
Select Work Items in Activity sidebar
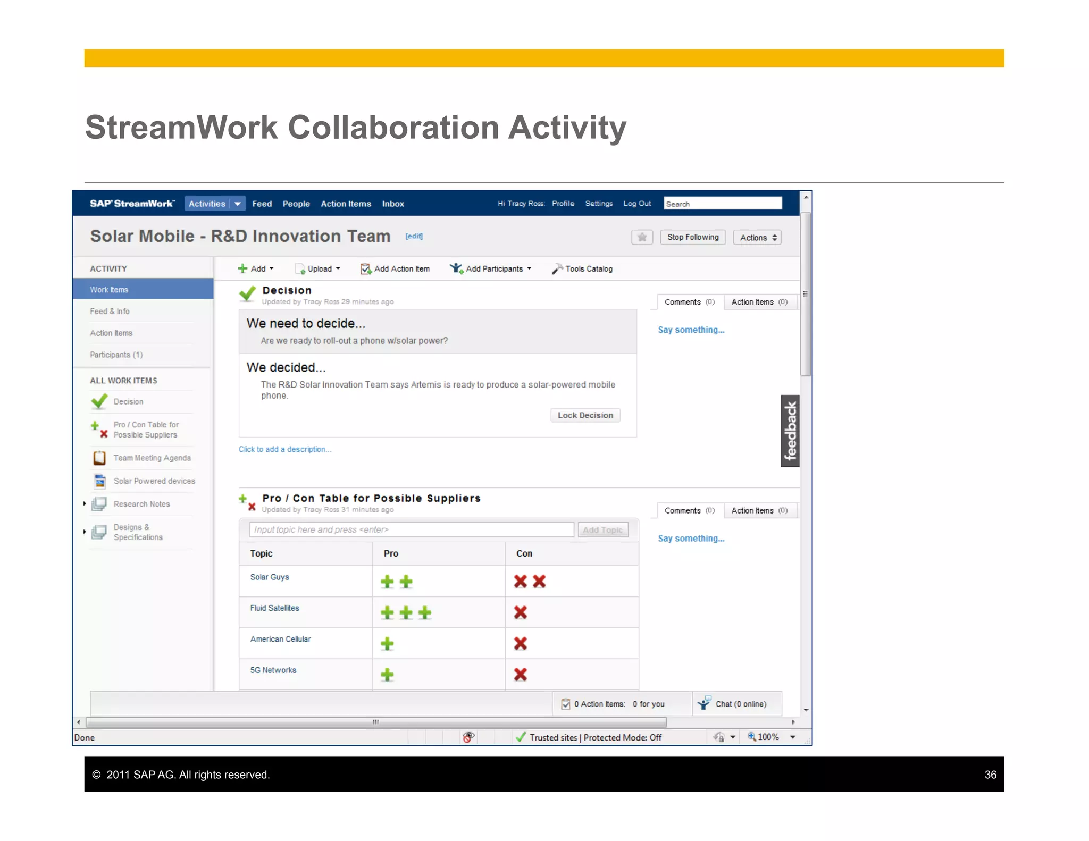(143, 289)
